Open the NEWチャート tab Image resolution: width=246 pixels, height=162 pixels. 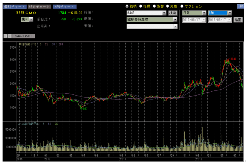pos(65,7)
